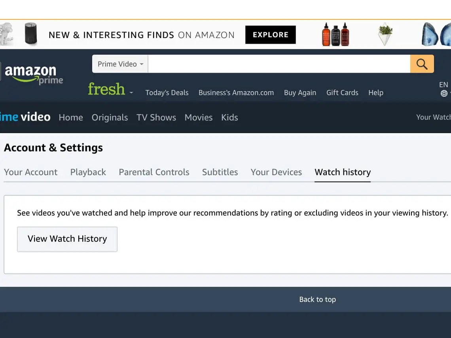Viewport: 451px width, 338px height.
Task: Click inside the search text field
Action: pos(279,64)
